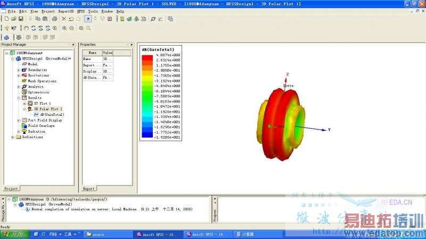Click the Windows Start button

point(15,234)
